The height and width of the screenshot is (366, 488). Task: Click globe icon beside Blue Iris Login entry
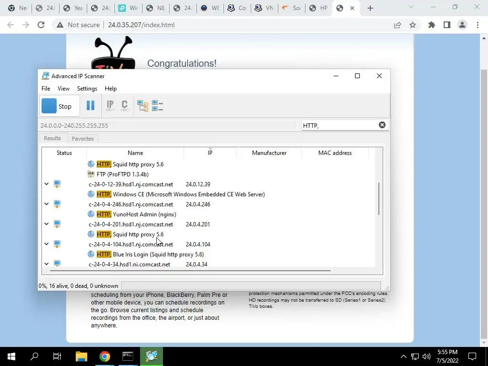tap(91, 254)
